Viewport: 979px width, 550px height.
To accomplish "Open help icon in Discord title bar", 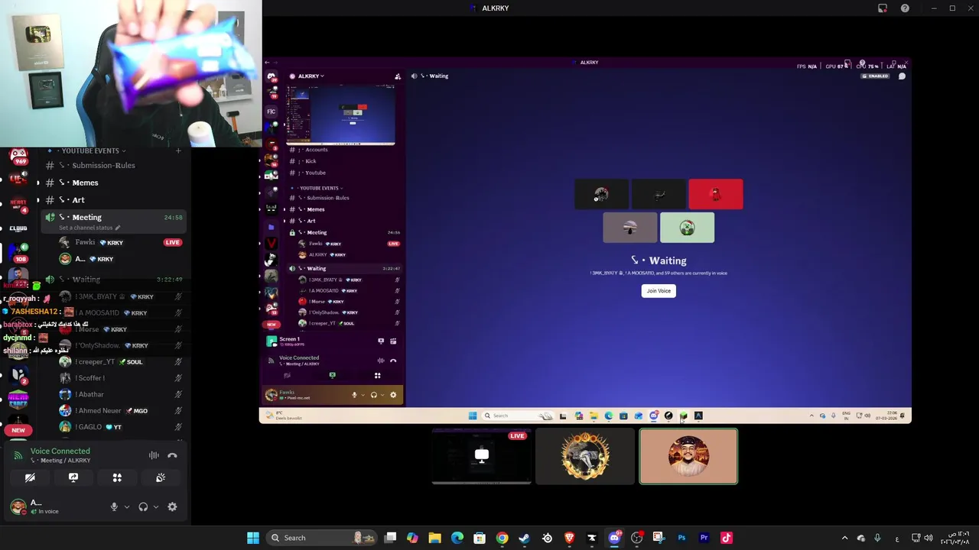I will click(905, 8).
